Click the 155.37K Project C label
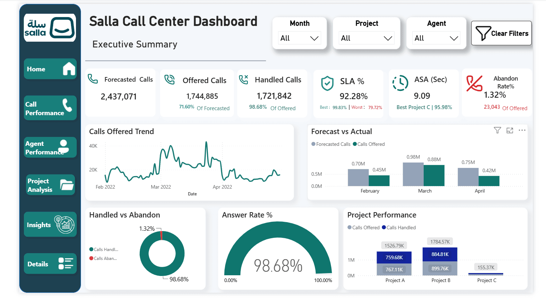546x302 pixels. pyautogui.click(x=486, y=267)
